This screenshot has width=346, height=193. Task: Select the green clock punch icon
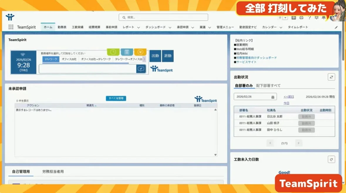(x=113, y=52)
